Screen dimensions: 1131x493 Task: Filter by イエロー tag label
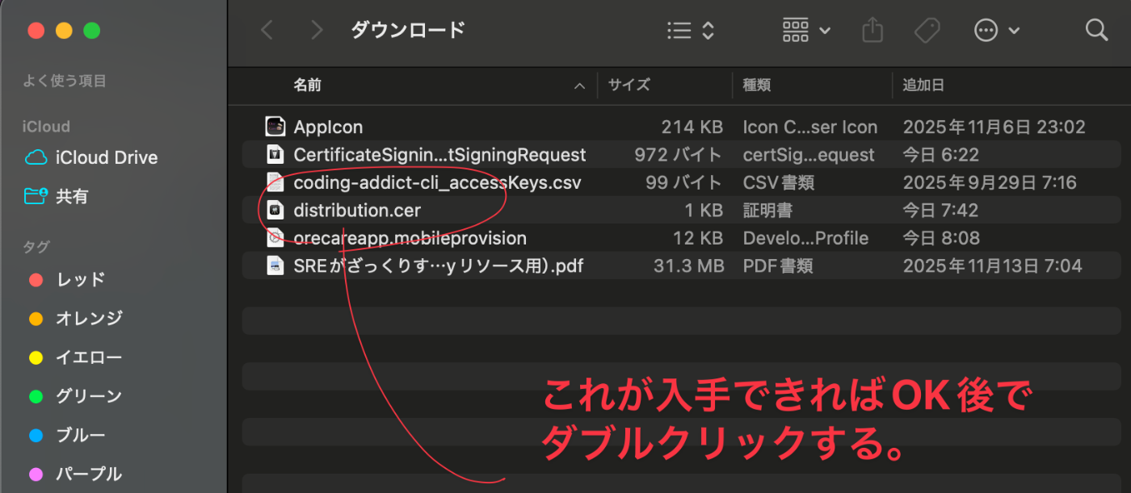(x=89, y=357)
